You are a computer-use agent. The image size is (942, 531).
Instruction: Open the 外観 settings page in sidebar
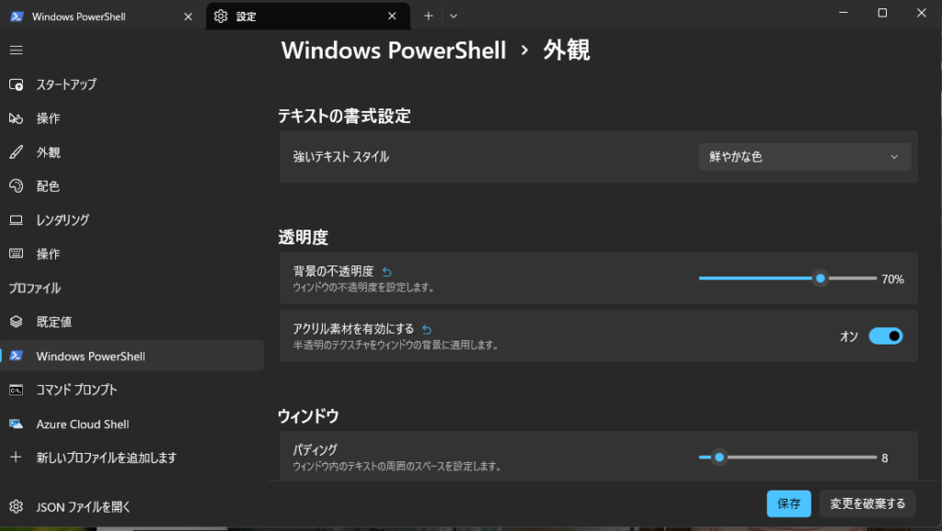click(132, 153)
